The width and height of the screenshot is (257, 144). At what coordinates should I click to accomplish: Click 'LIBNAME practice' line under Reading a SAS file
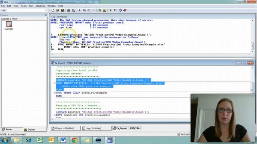click(x=103, y=112)
